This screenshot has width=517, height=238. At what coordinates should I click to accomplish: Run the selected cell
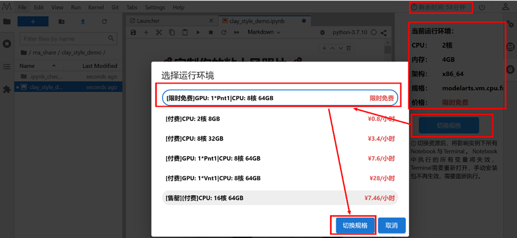[198, 32]
